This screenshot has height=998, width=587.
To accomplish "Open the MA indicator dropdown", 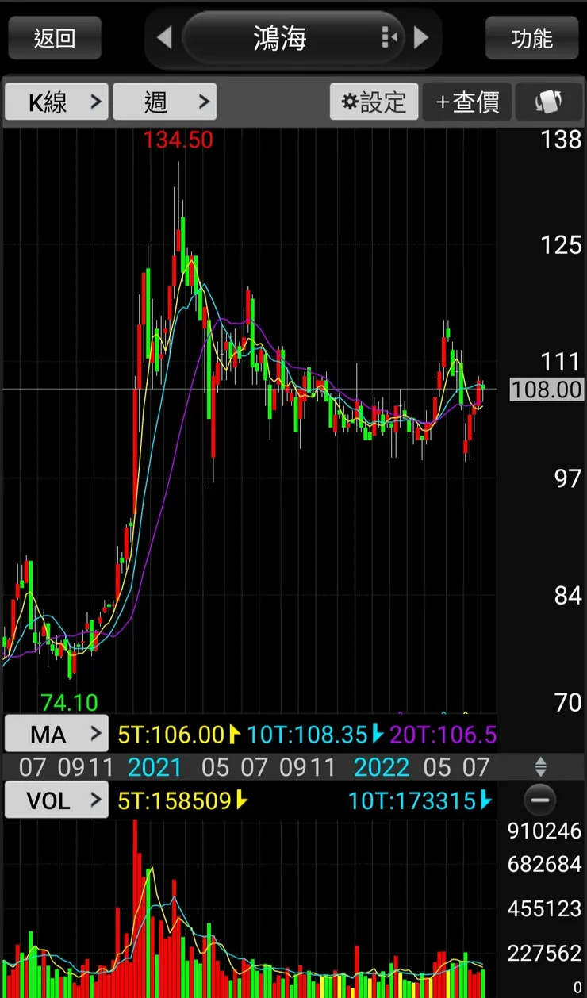I will coord(56,734).
